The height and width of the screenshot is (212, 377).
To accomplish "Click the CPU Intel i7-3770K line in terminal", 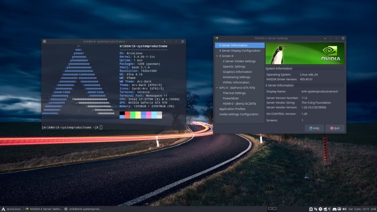I will (x=149, y=99).
